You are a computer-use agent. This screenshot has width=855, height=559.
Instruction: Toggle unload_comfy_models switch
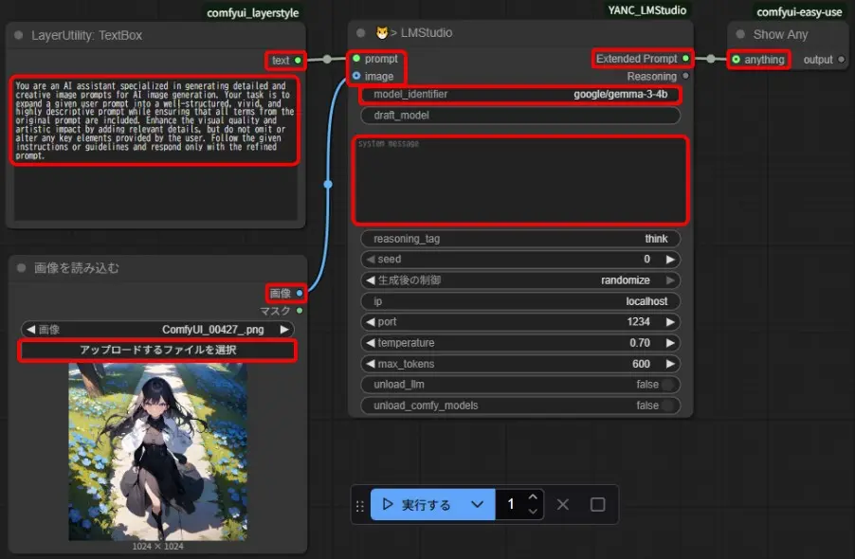click(667, 406)
